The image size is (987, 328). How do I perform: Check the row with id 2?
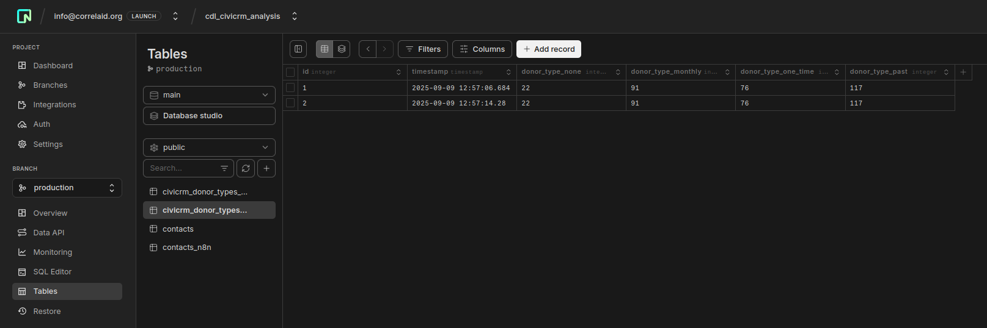[290, 103]
